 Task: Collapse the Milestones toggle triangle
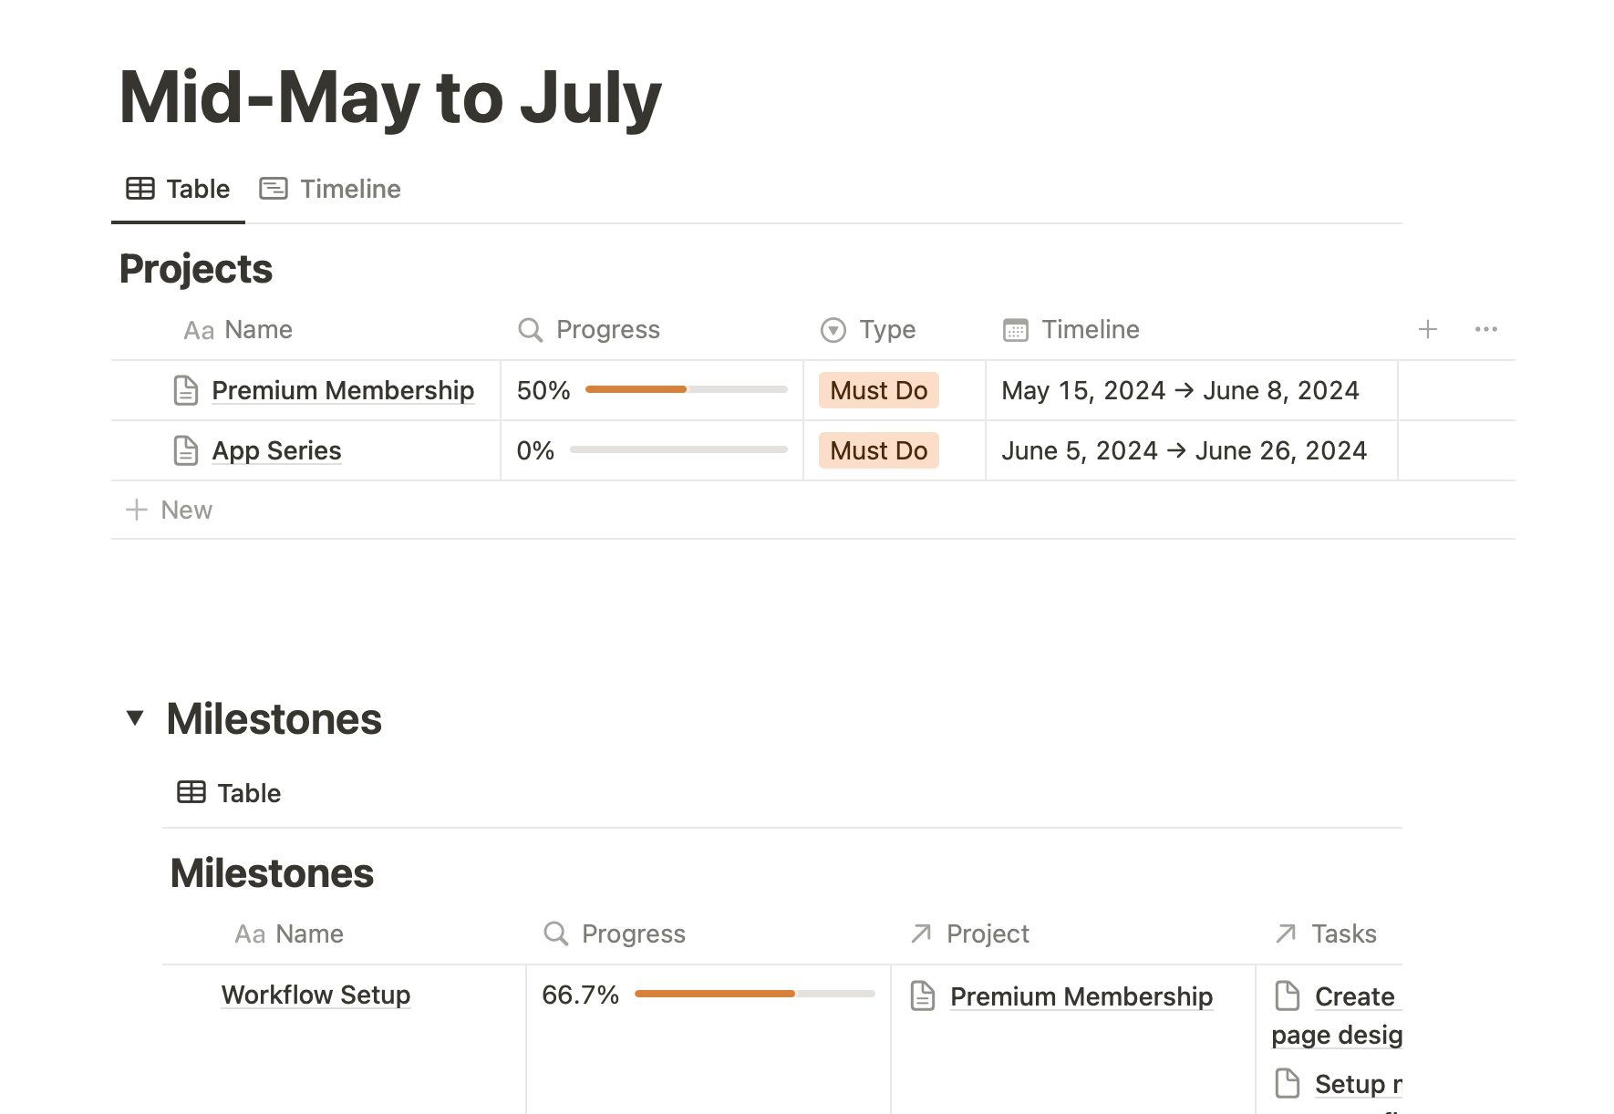click(x=135, y=718)
